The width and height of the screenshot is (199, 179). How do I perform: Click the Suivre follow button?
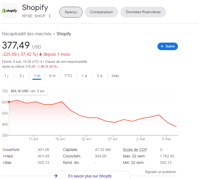[x=167, y=46]
